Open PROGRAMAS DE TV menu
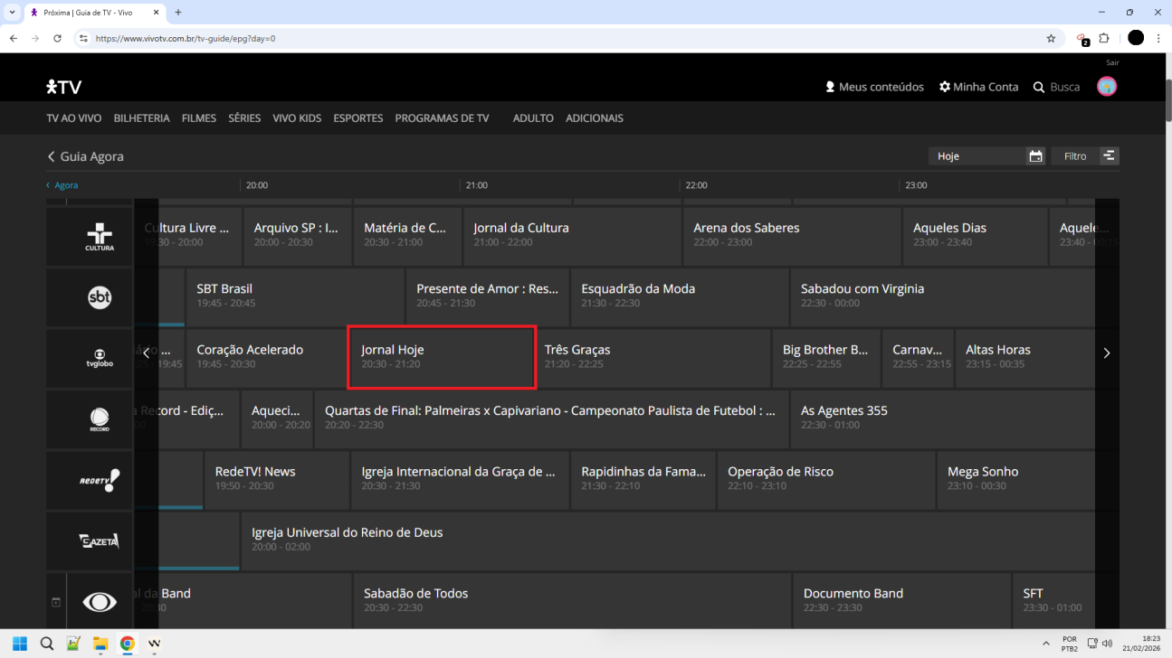Viewport: 1172px width, 658px height. pyautogui.click(x=442, y=118)
